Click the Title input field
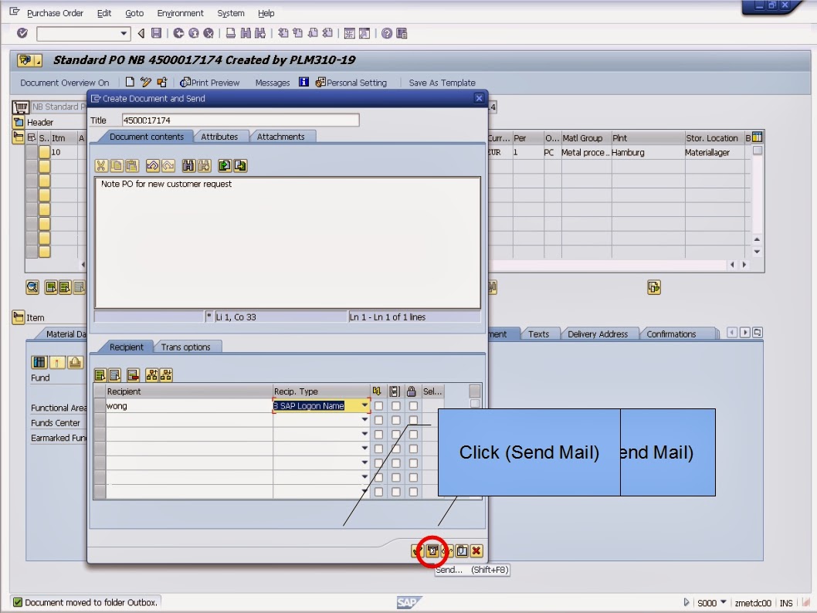Image resolution: width=817 pixels, height=613 pixels. (240, 120)
